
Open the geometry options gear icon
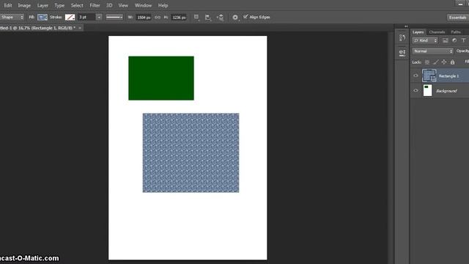tap(235, 18)
